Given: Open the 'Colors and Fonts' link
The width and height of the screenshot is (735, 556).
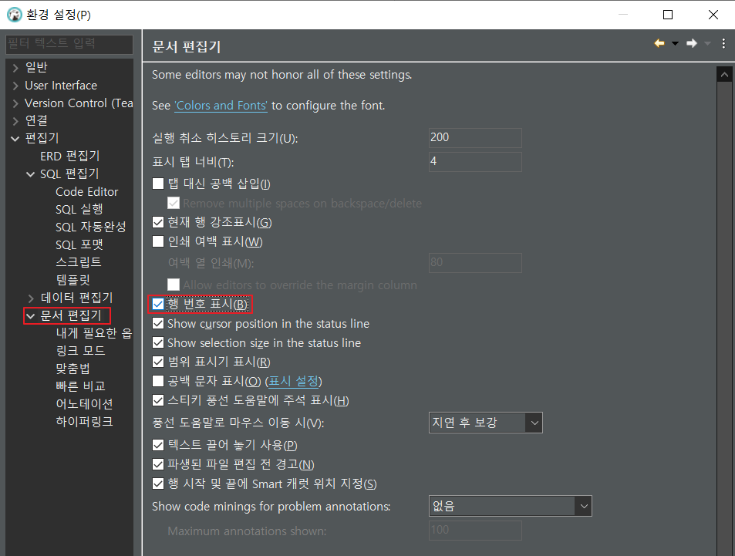Looking at the screenshot, I should pos(221,106).
